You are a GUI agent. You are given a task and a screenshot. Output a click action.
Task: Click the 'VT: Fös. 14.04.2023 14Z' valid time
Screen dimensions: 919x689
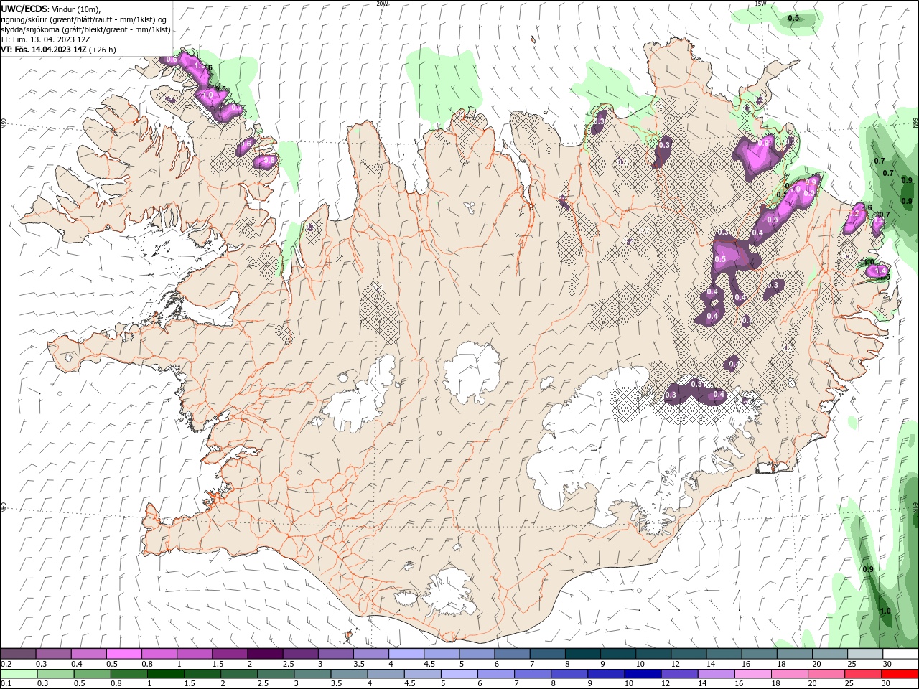point(44,50)
